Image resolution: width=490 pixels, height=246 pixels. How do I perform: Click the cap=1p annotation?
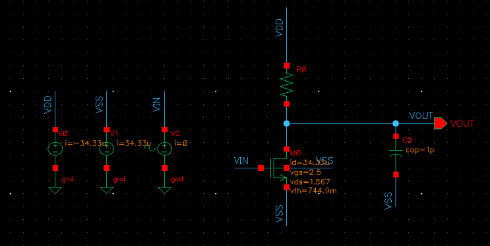[420, 150]
